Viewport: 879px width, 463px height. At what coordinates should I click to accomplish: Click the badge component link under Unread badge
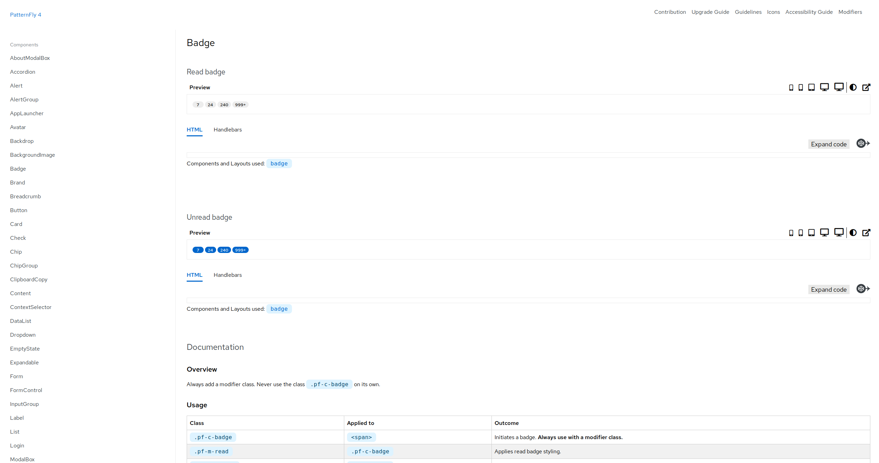tap(279, 309)
